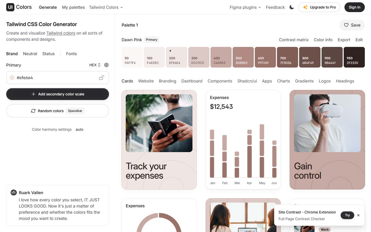Viewport: 371px width, 232px height.
Task: Expand the Tailwind Colors dropdown
Action: 106,7
